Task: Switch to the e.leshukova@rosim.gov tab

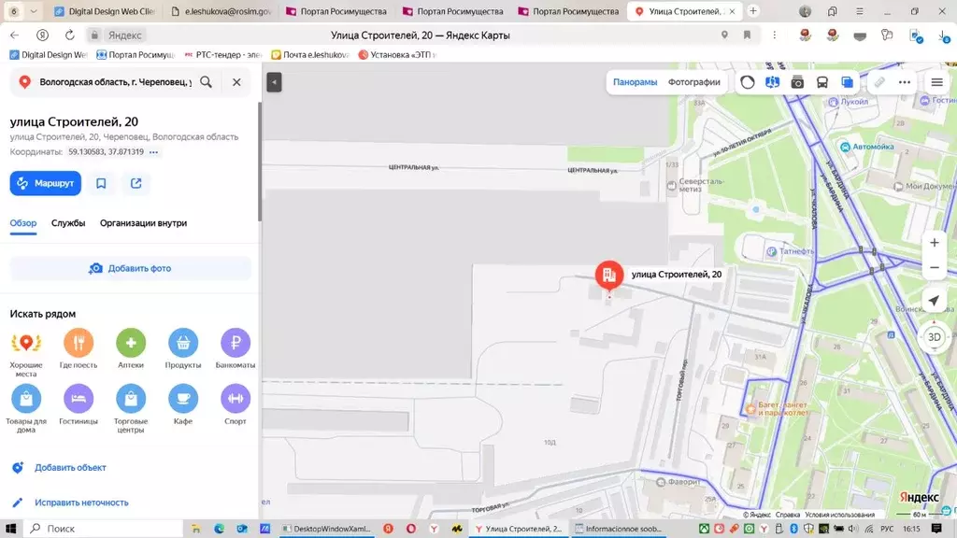Action: pos(221,11)
